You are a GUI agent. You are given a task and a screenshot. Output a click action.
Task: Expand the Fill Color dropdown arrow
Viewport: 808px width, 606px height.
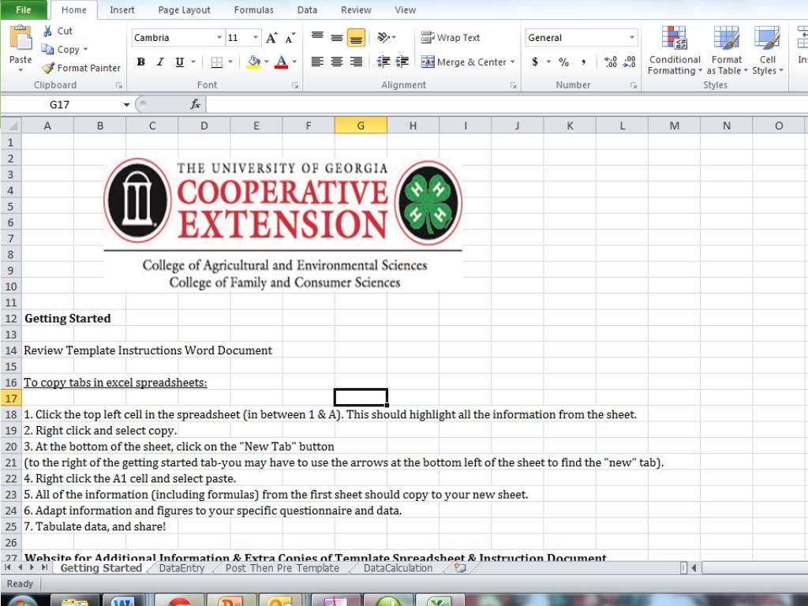267,62
